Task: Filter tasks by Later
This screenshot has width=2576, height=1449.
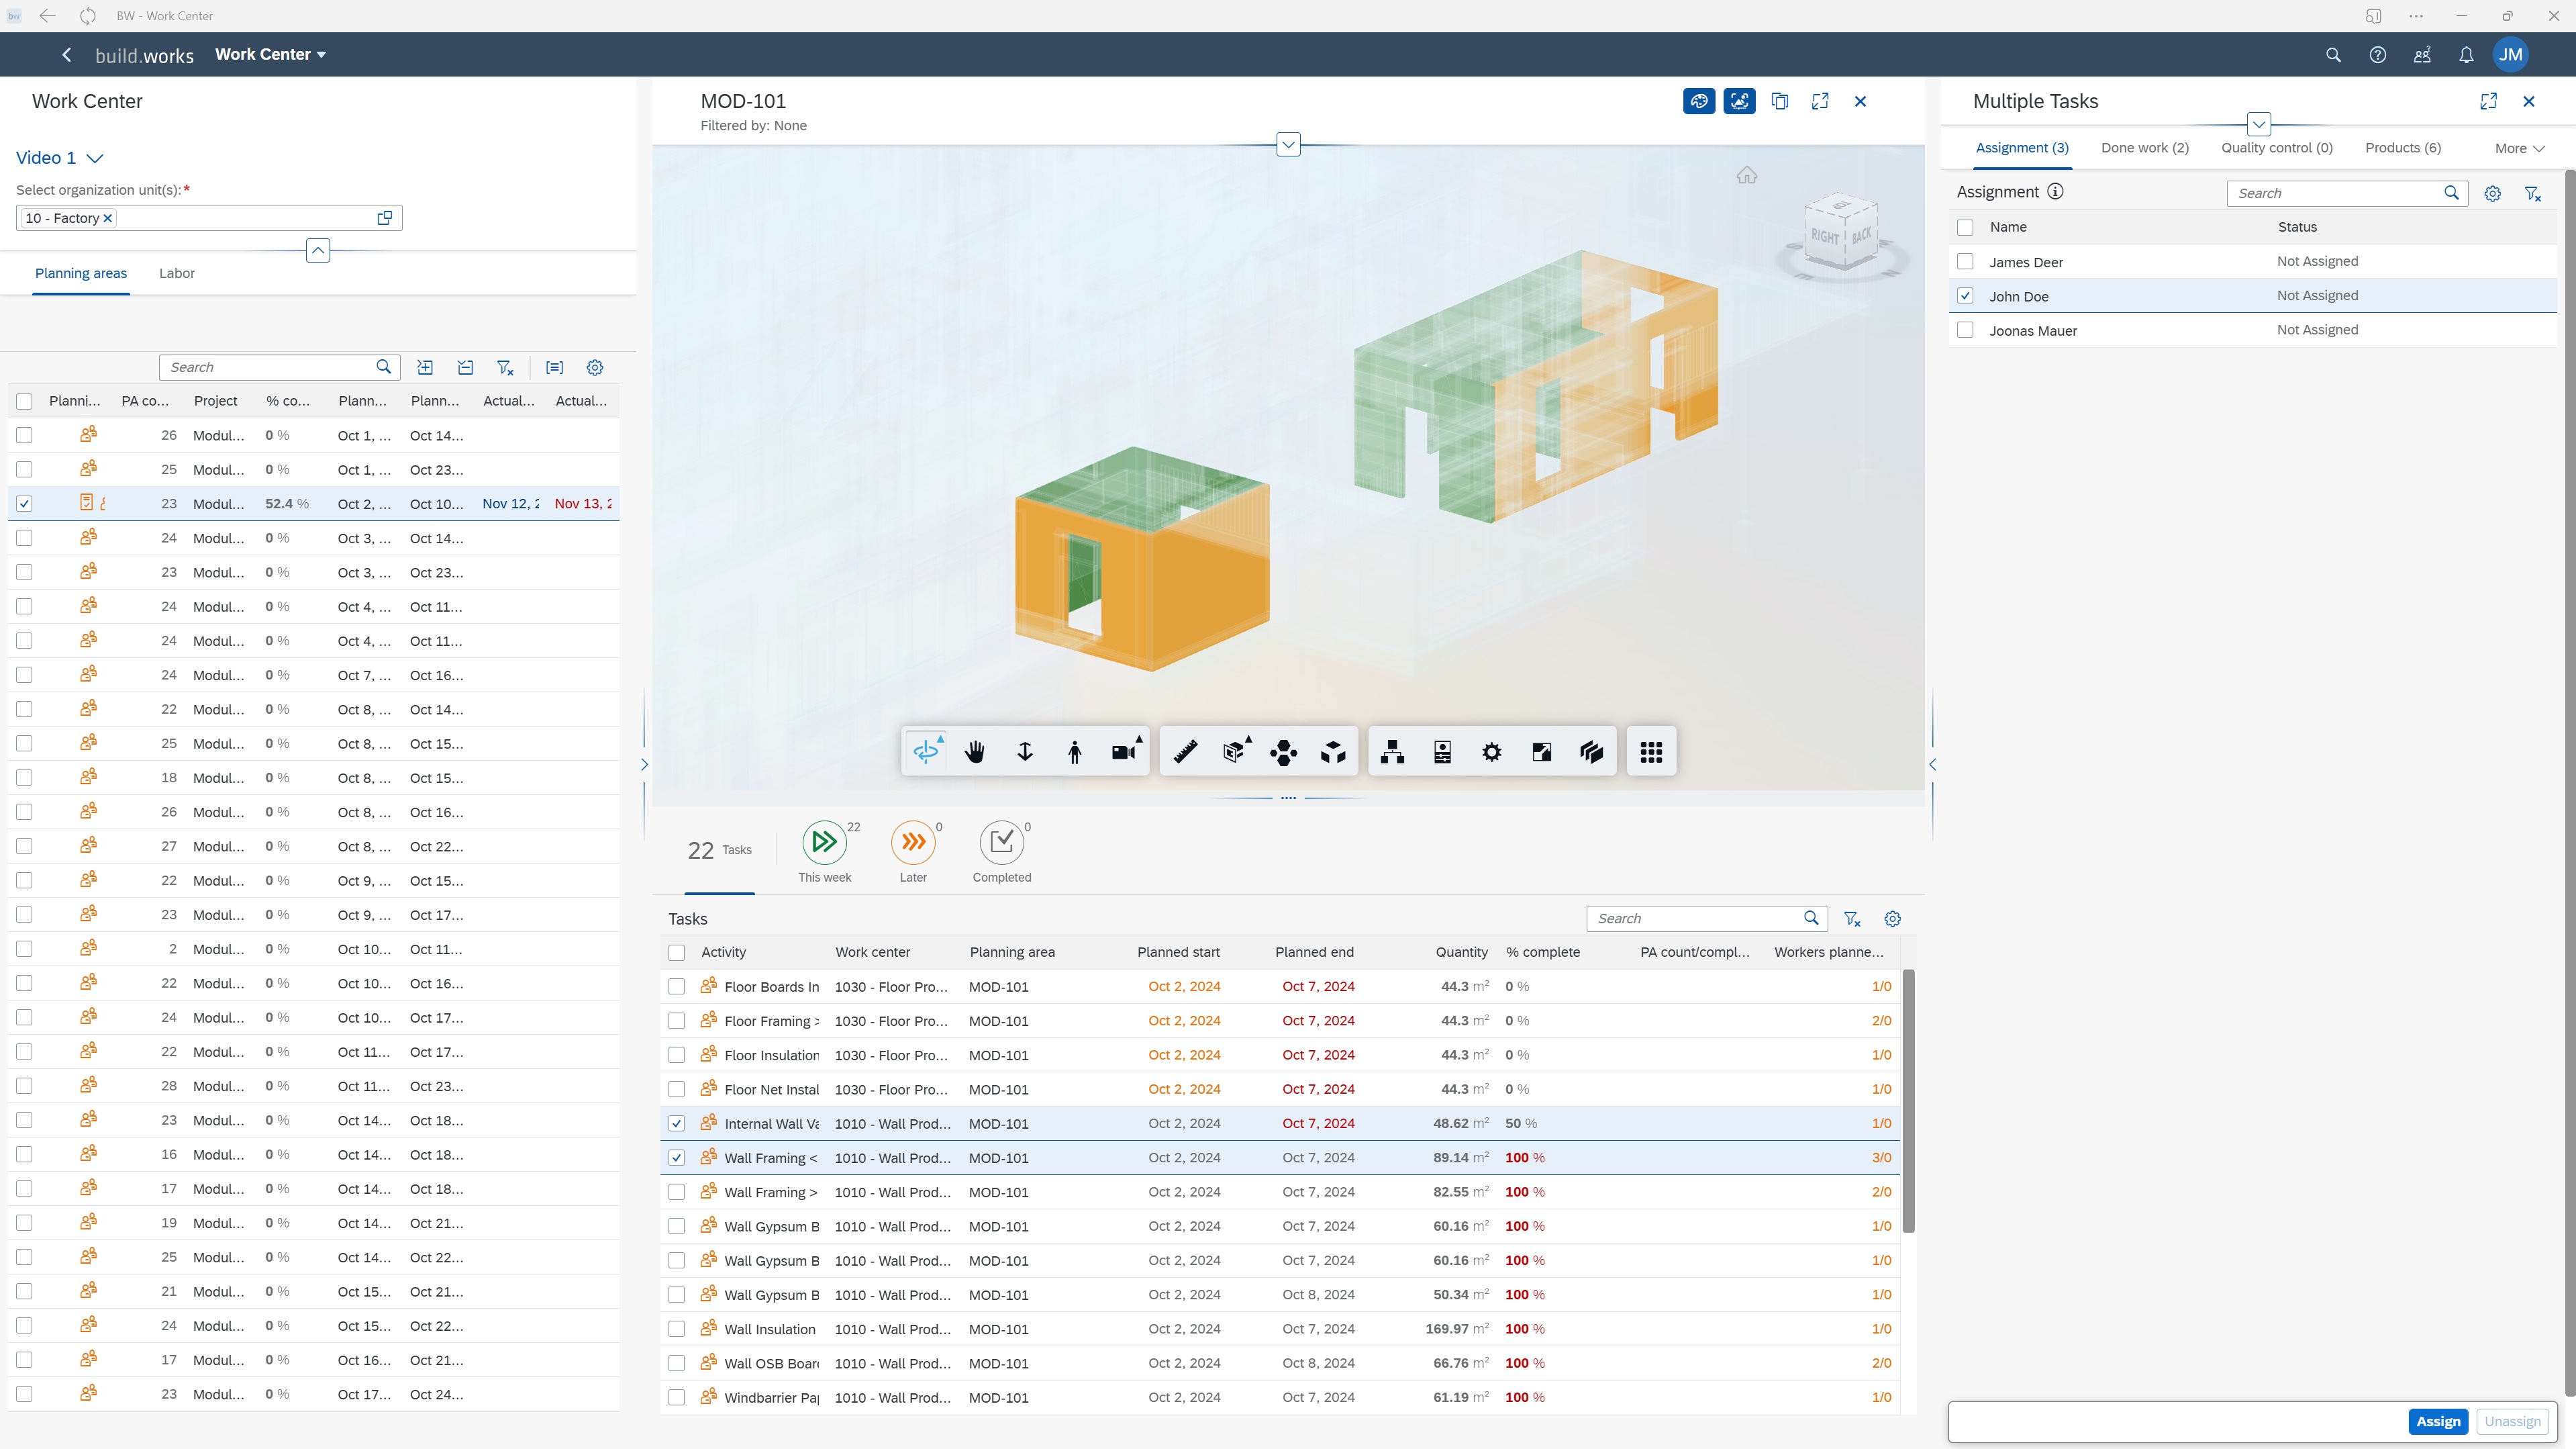Action: (x=913, y=843)
